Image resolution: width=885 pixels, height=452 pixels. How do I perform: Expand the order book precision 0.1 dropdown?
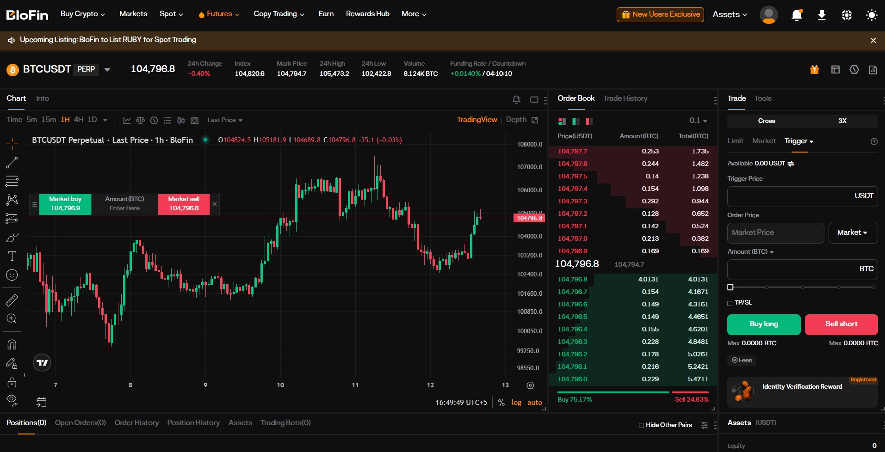click(x=698, y=121)
